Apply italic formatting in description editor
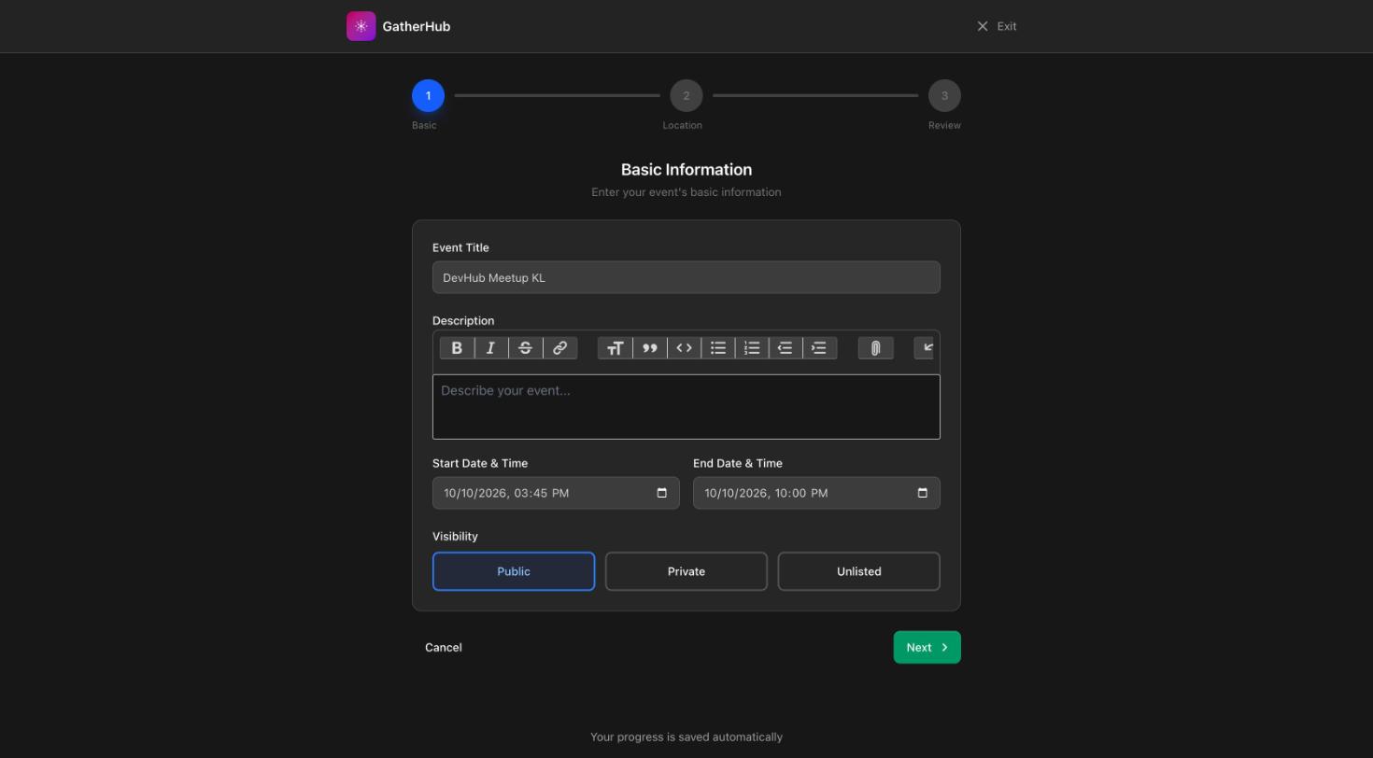Screen dimensions: 1373x758 (491, 348)
